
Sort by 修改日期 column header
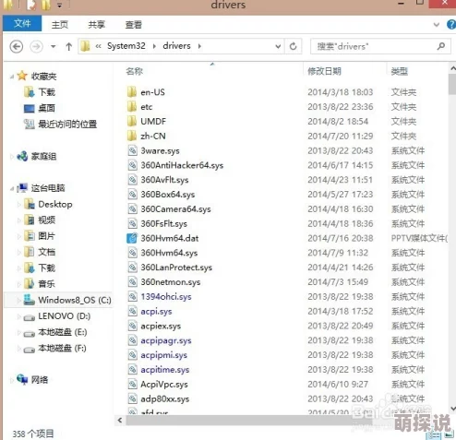click(324, 71)
